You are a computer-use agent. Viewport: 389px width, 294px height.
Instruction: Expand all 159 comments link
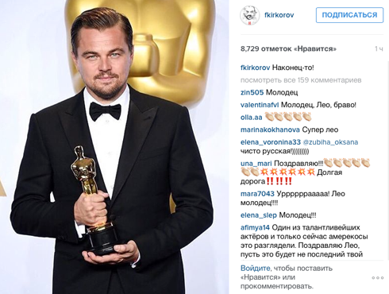coord(301,80)
